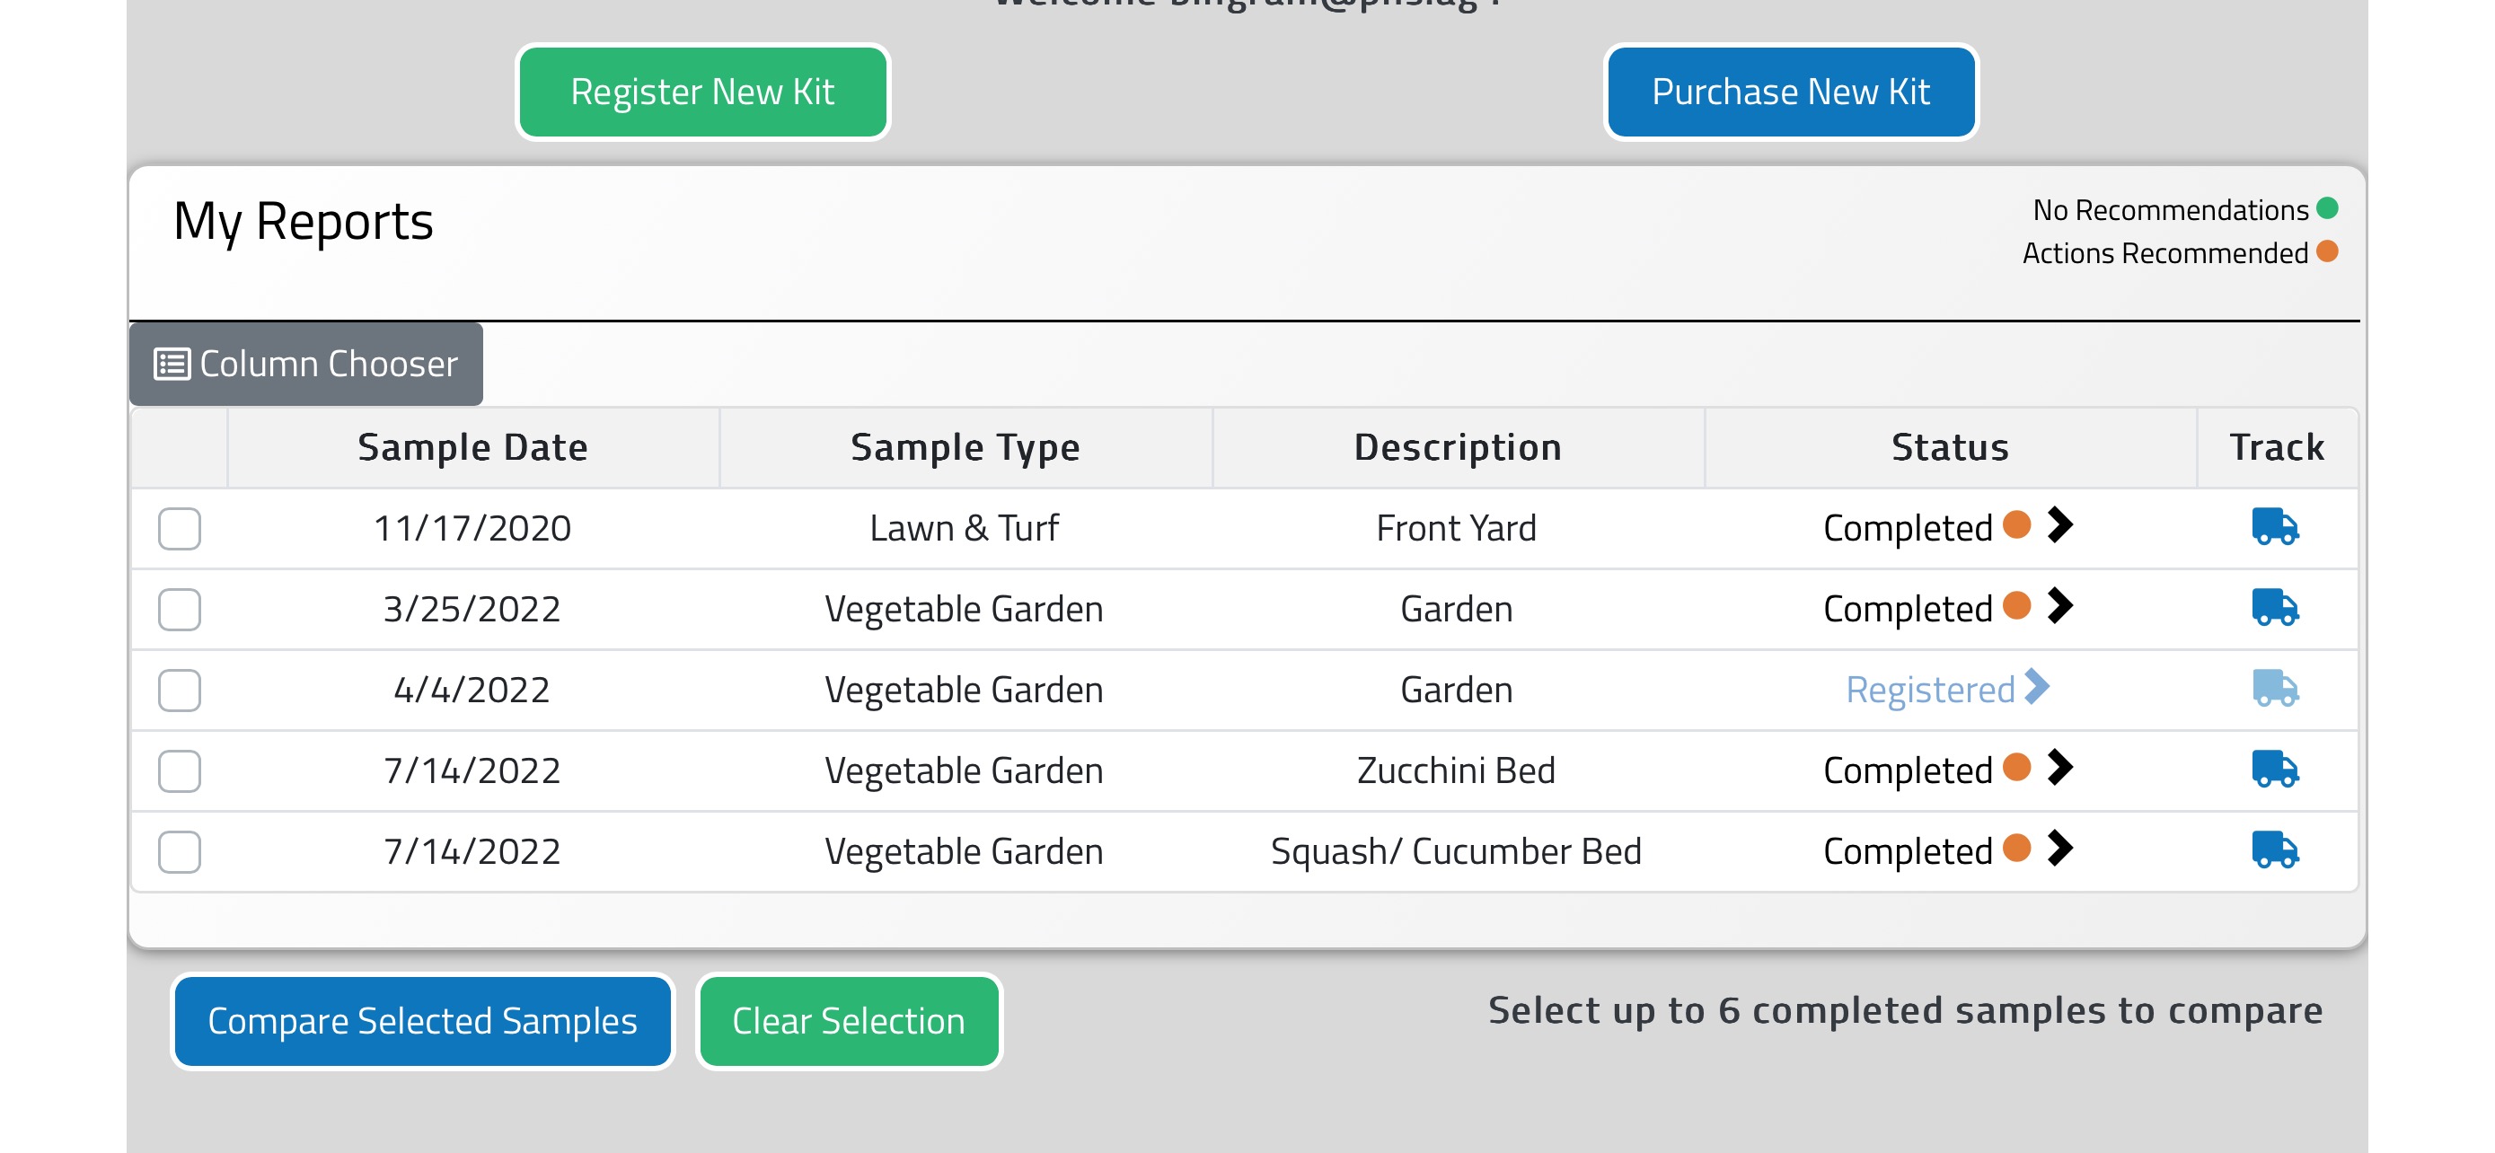Click the Register New Kit button

point(702,91)
